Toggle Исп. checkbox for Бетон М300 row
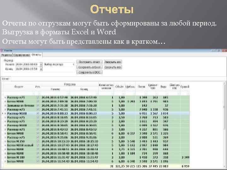Image resolution: width=227 pixels, height=170 pixels. click(38, 101)
